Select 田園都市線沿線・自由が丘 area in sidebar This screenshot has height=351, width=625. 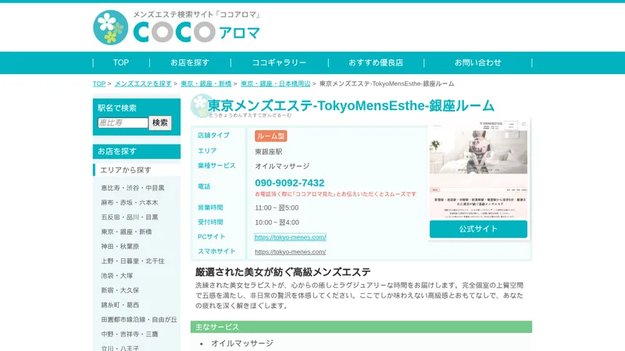[x=139, y=320]
